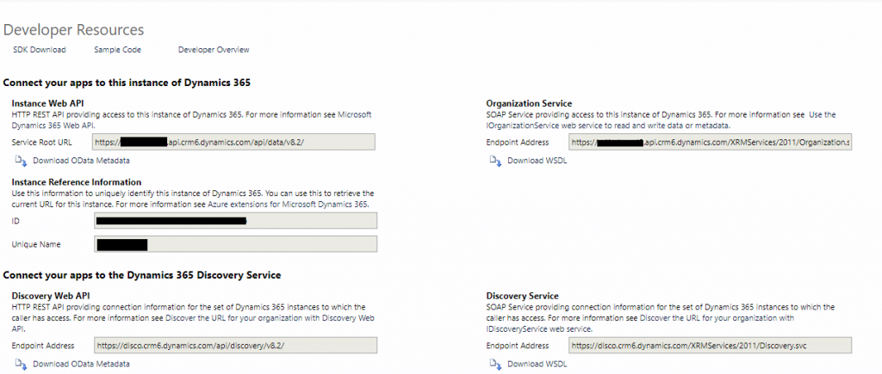882x374 pixels.
Task: Download WSDL for Organization Service
Action: 537,161
